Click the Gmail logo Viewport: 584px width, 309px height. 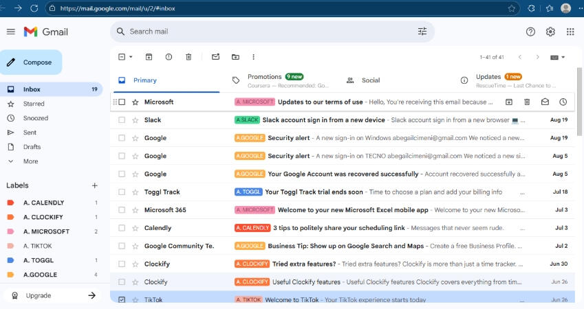point(46,32)
